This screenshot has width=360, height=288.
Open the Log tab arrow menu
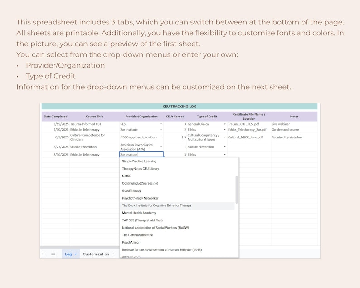tap(76, 254)
